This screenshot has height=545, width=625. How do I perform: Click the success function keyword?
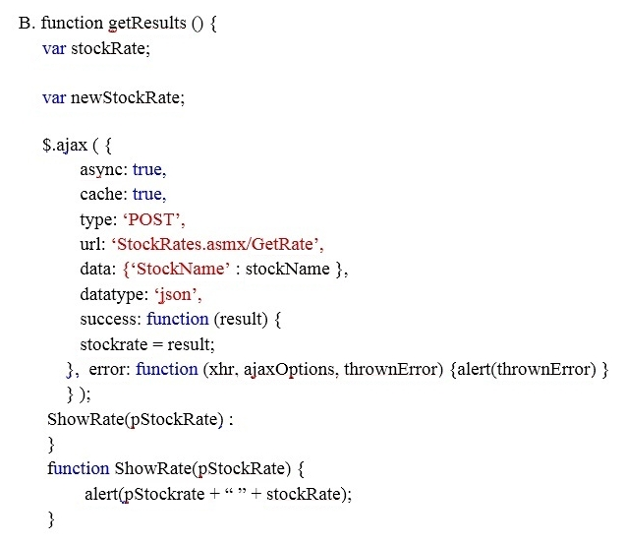[x=177, y=319]
